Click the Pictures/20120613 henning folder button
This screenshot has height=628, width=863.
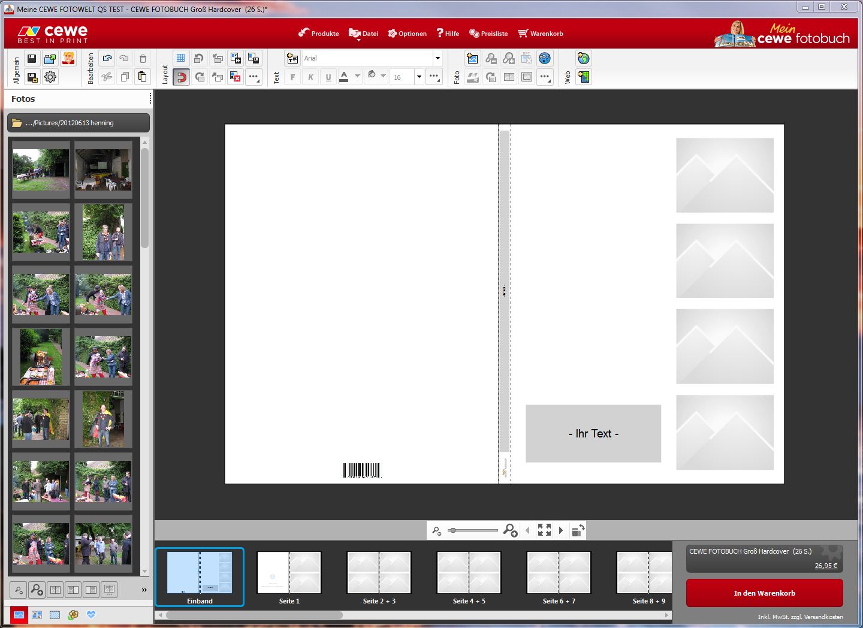79,123
